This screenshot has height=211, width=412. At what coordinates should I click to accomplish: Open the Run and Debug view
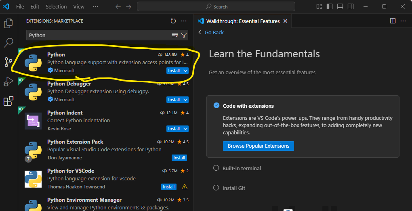pyautogui.click(x=8, y=81)
